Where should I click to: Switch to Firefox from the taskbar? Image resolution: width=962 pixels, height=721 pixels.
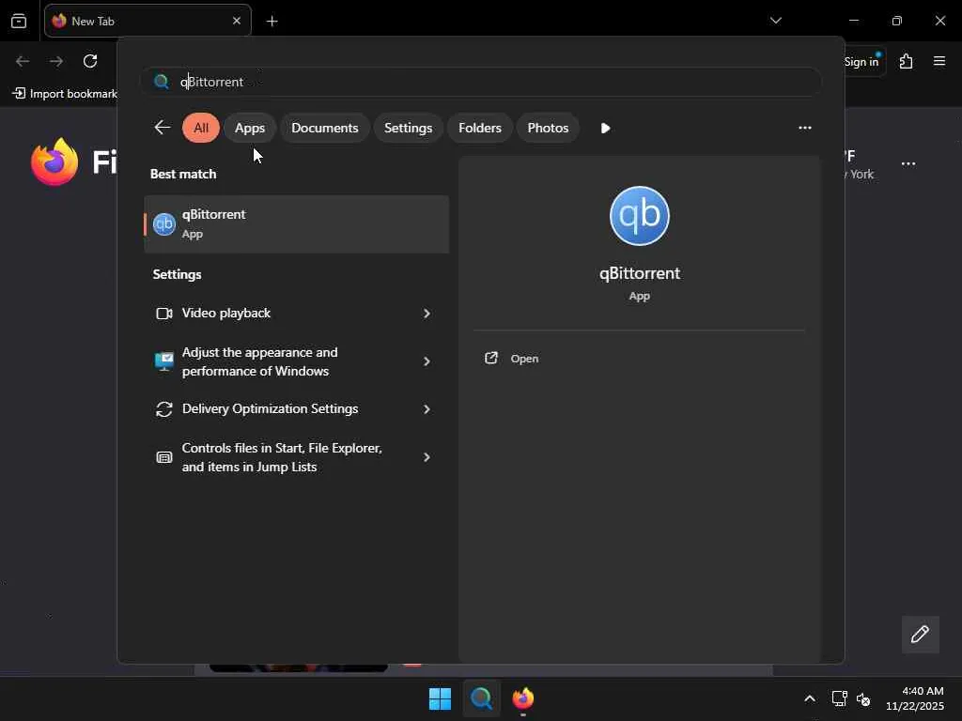(522, 698)
